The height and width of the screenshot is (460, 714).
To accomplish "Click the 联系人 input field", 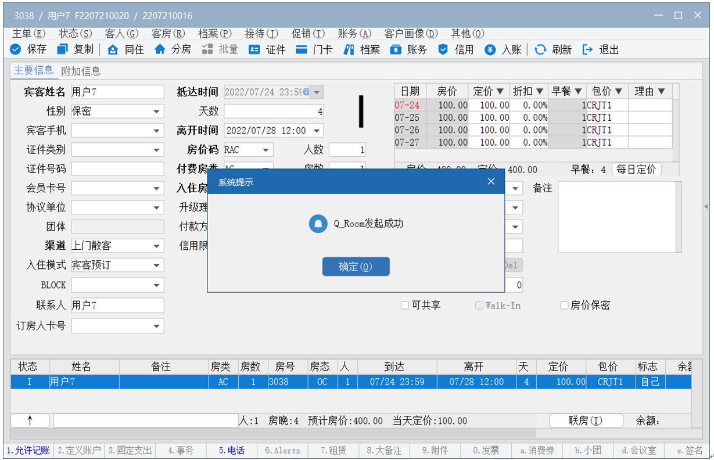I will [x=117, y=305].
